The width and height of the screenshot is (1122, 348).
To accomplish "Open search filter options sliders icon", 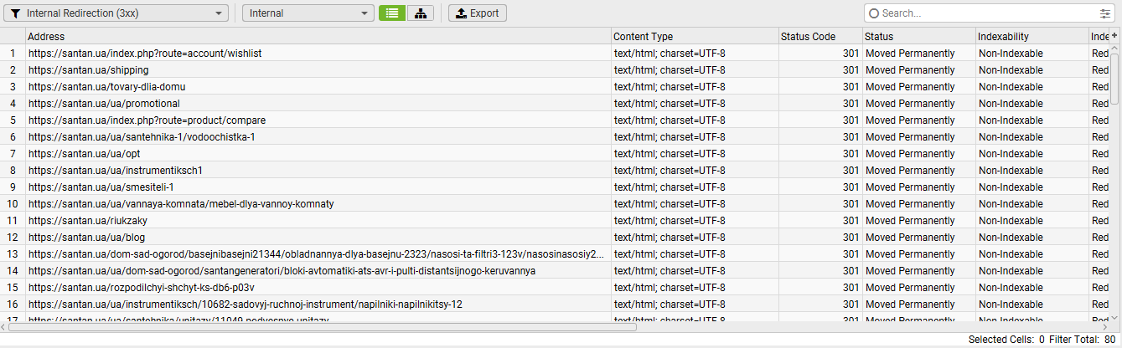I will (x=1105, y=13).
